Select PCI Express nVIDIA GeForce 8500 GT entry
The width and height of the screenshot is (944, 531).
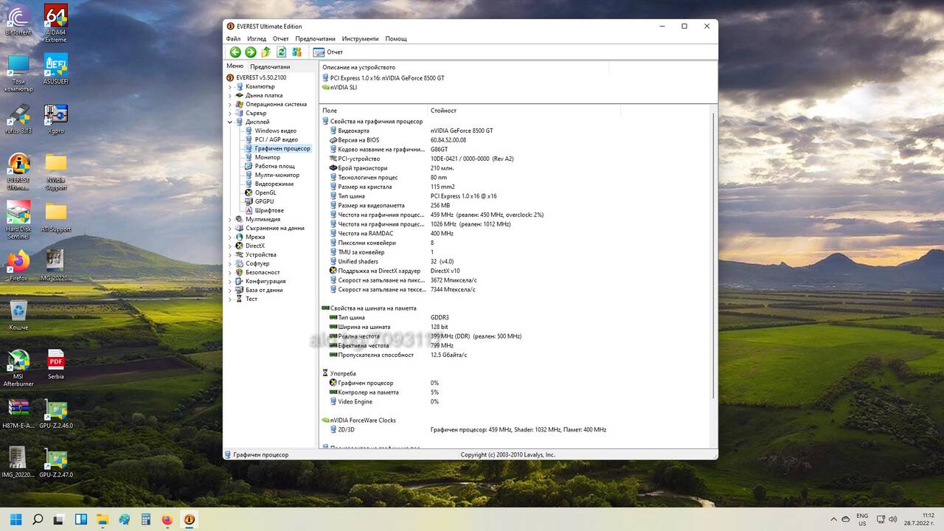click(x=387, y=78)
